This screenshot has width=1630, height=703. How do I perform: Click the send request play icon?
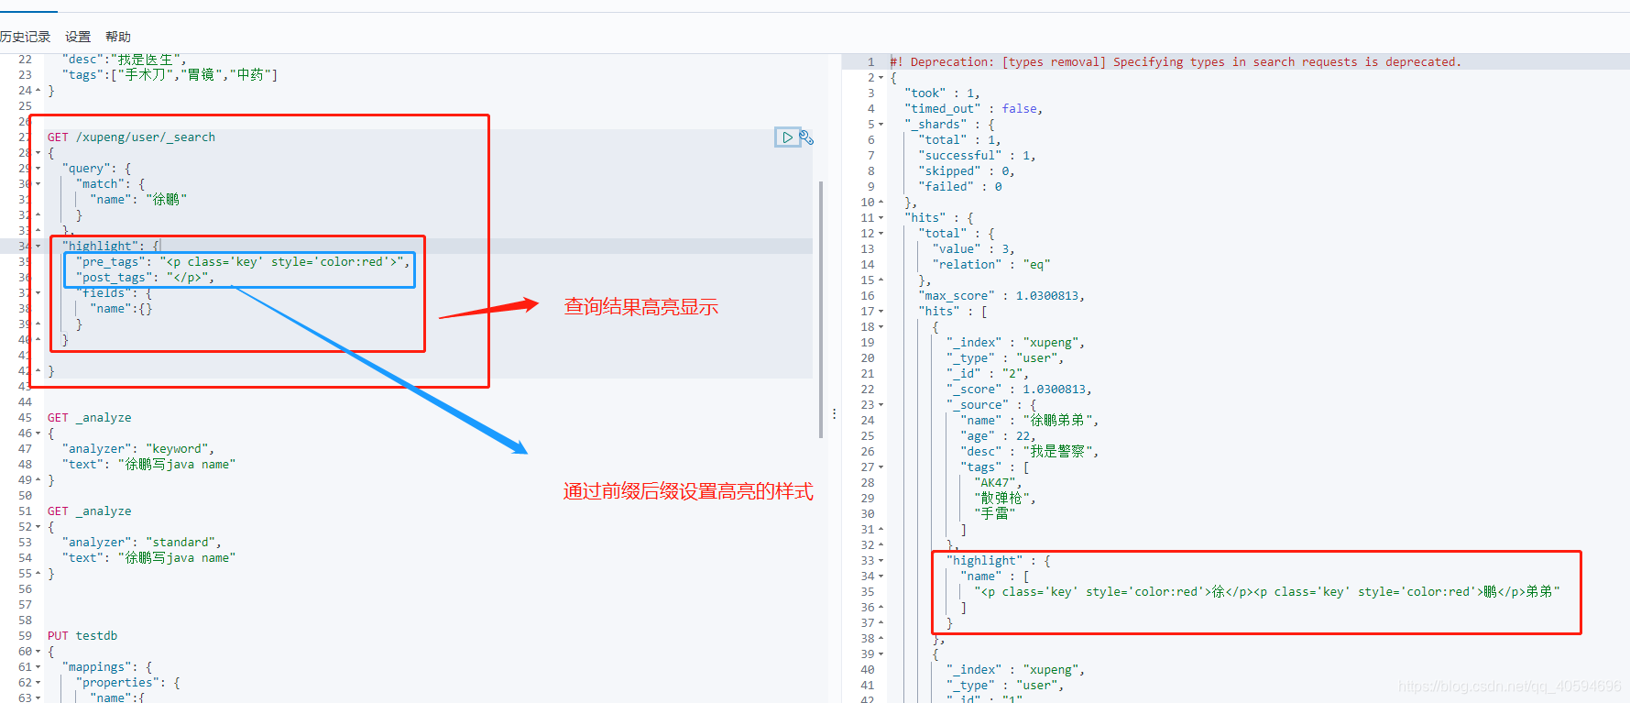(787, 137)
